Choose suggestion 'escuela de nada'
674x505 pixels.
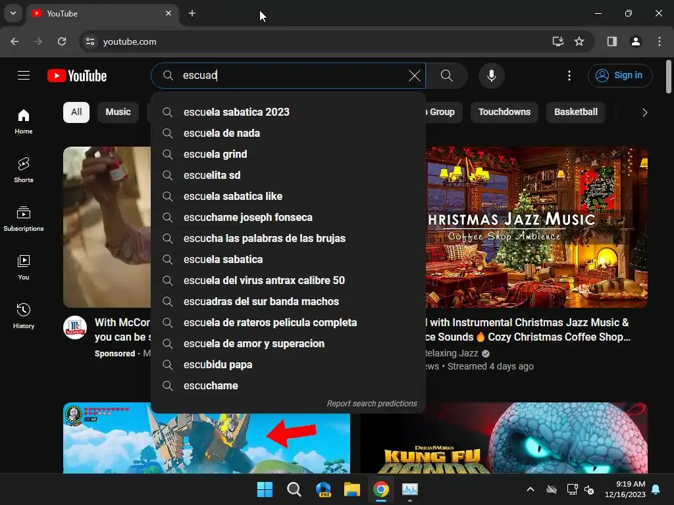point(288,133)
